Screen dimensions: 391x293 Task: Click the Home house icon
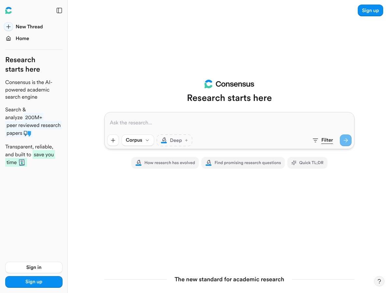8,38
